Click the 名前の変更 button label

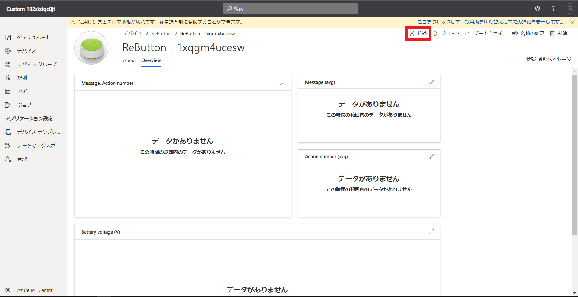[532, 33]
